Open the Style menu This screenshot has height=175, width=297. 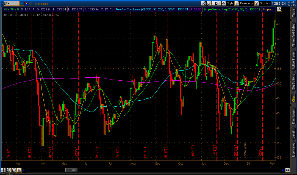coord(228,3)
